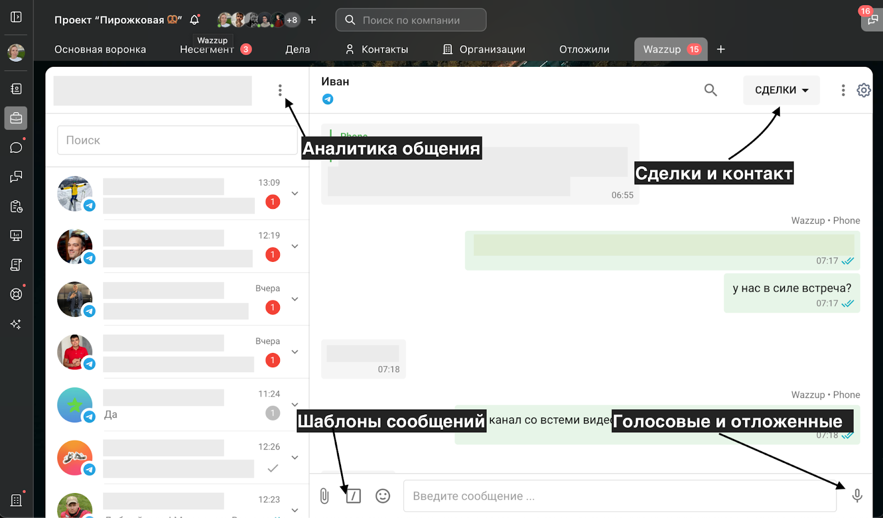This screenshot has height=518, width=883.
Task: Open chat settings gear icon
Action: [864, 90]
